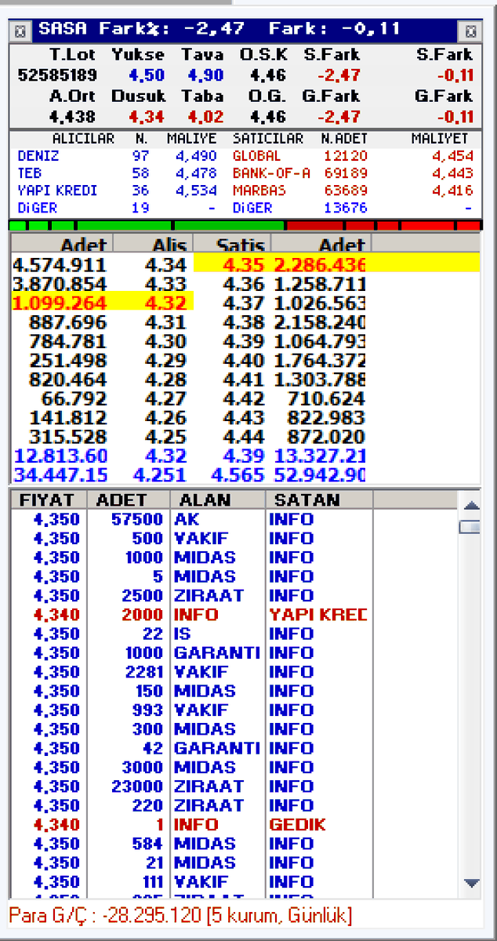This screenshot has width=497, height=941.
Task: Click the ADET column header in trade list
Action: (x=128, y=500)
